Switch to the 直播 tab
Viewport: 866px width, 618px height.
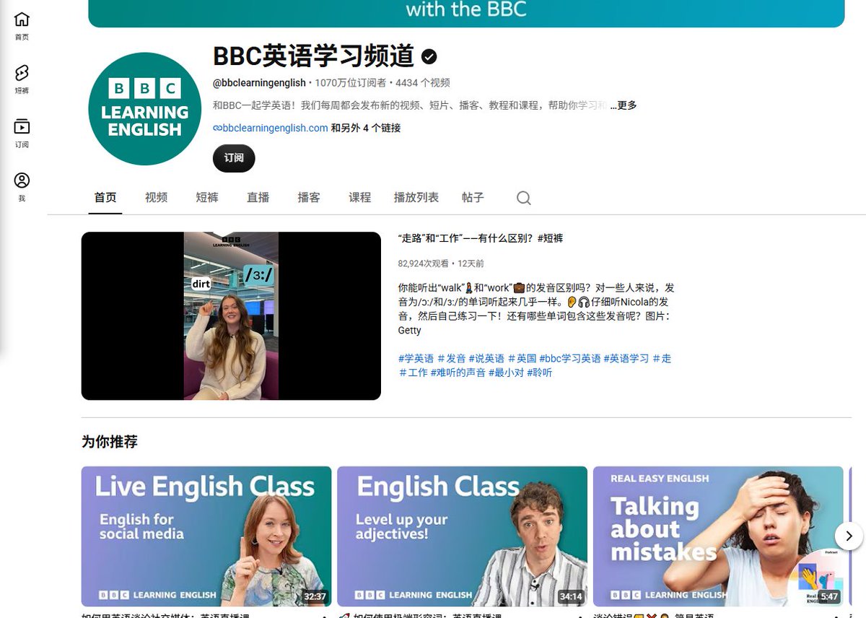(258, 197)
